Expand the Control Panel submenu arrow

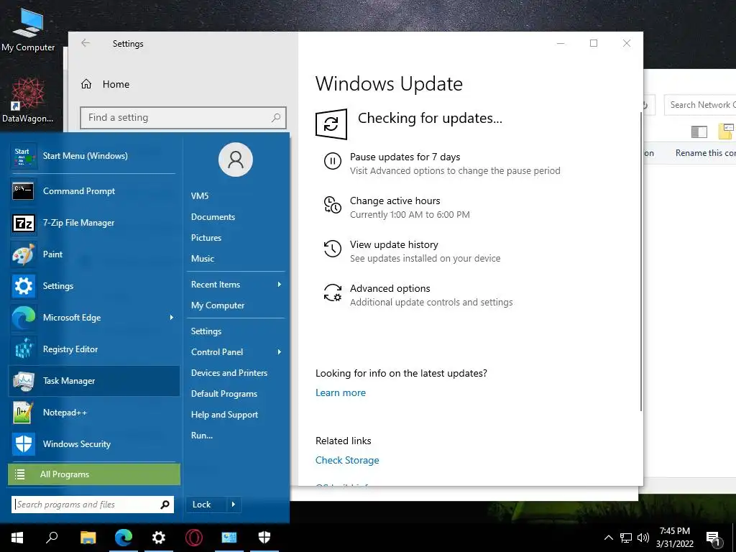pos(280,352)
